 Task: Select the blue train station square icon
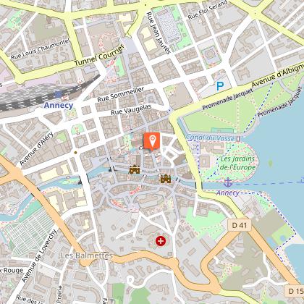click(58, 94)
